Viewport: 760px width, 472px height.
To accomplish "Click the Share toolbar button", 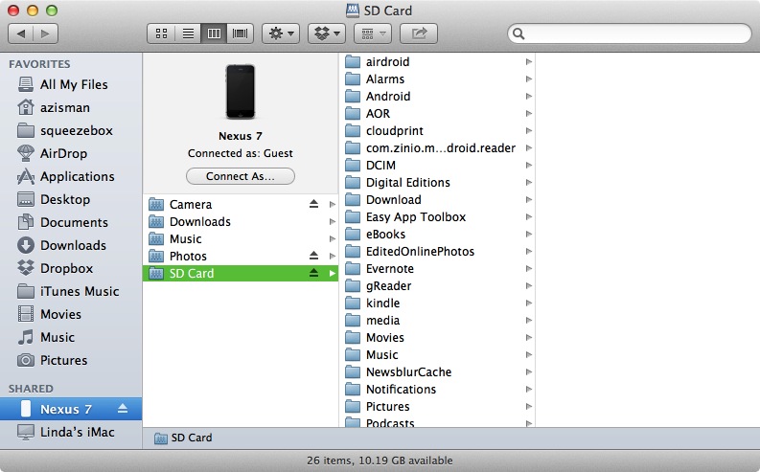I will [x=419, y=34].
